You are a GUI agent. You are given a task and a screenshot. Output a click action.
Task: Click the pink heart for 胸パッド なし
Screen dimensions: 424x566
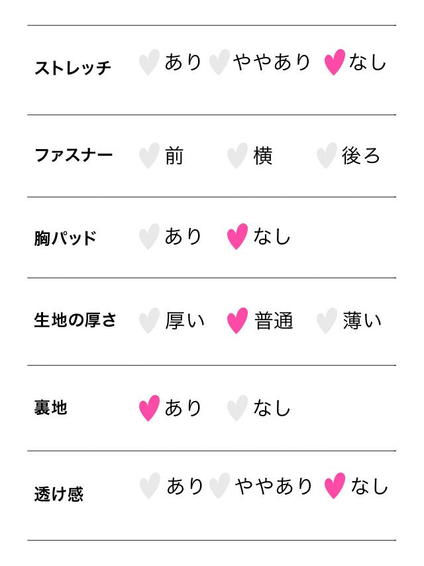(x=237, y=237)
